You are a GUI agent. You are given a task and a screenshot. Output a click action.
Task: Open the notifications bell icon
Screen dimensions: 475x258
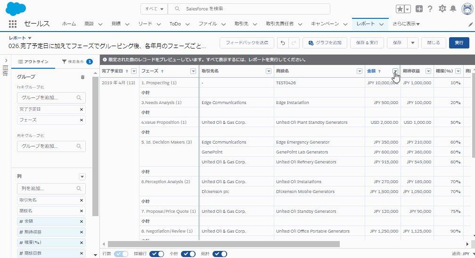(x=453, y=9)
